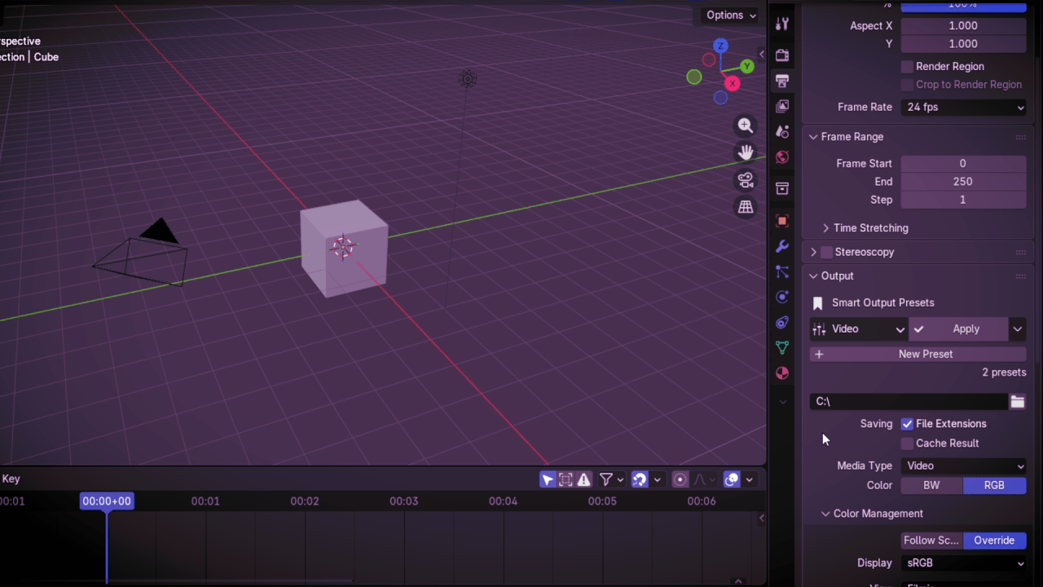Open the Frame Rate dropdown
The height and width of the screenshot is (587, 1043).
click(x=963, y=107)
